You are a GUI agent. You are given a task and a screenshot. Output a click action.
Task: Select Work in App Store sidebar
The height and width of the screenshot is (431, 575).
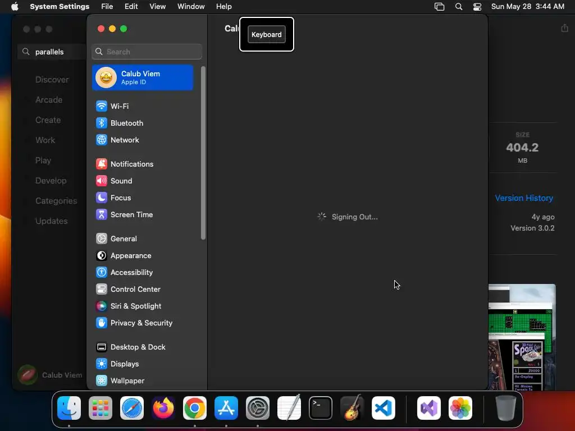coord(45,140)
